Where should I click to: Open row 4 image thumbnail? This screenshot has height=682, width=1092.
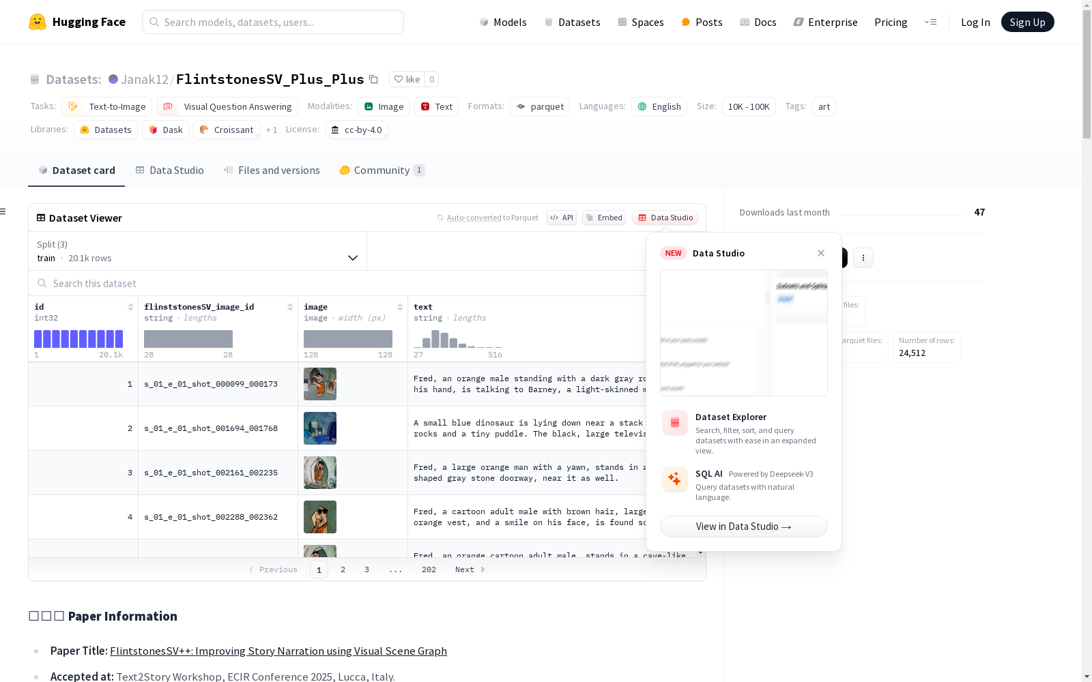(320, 517)
